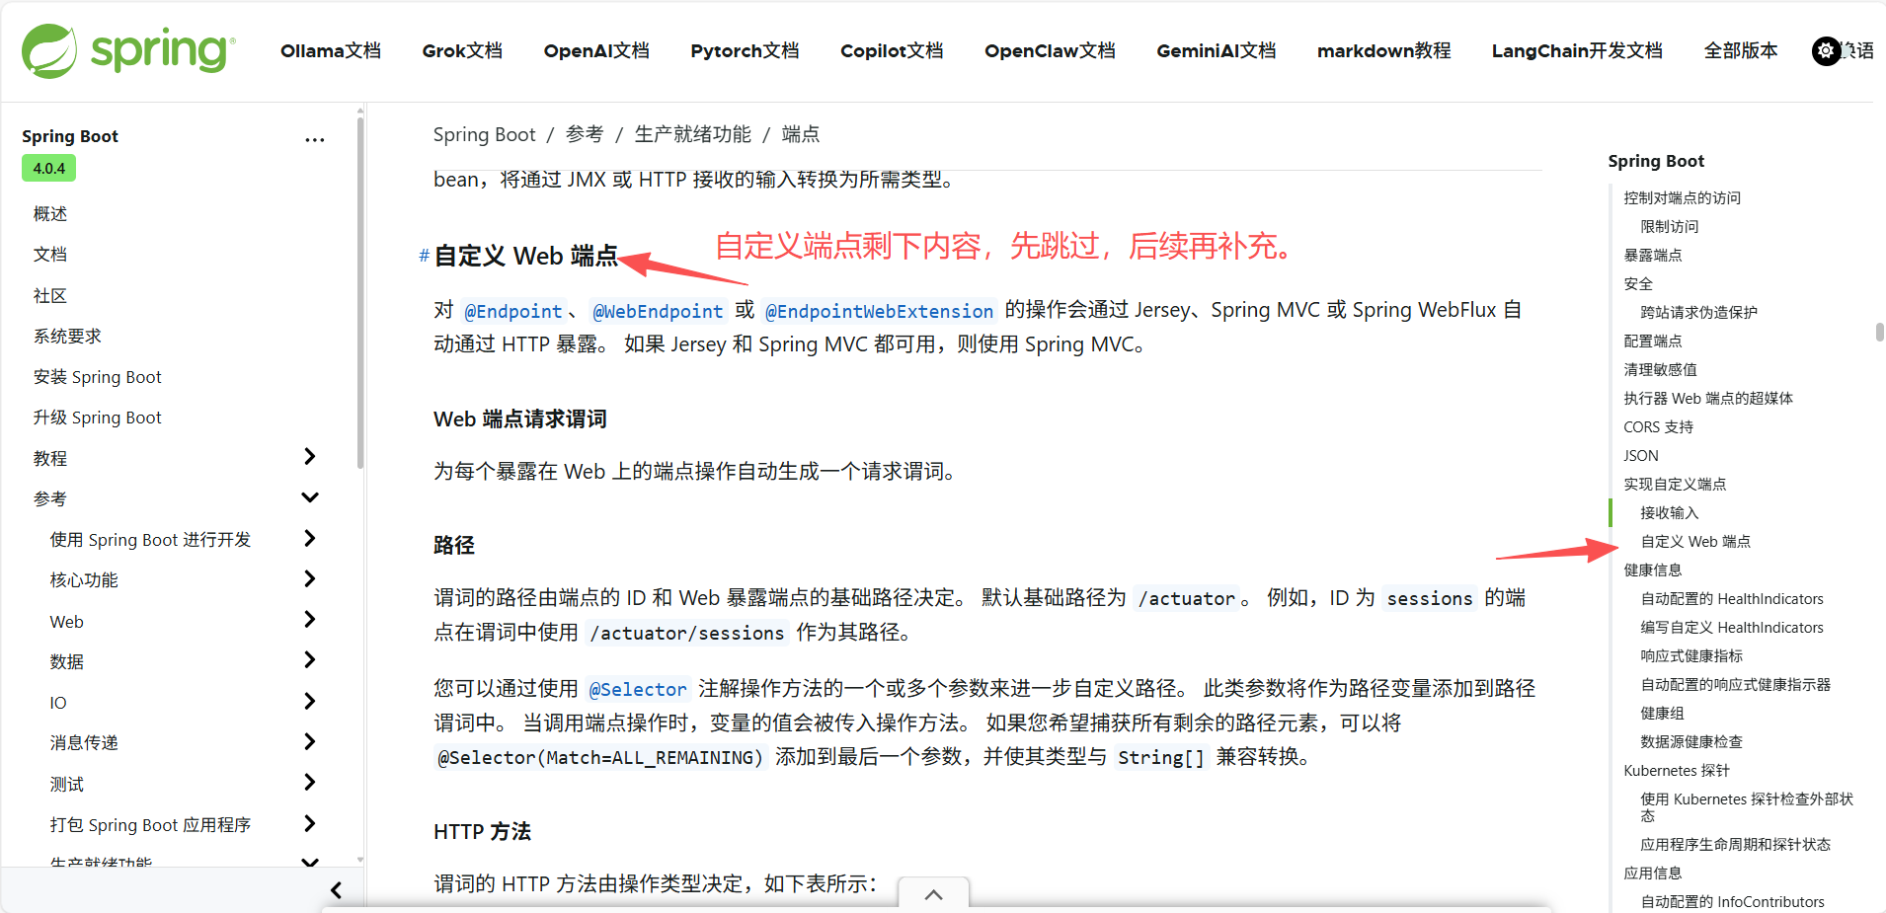Screen dimensions: 1886x913
Task: Jump to 跨站请求伪造保护 in page outline
Action: click(x=1698, y=313)
